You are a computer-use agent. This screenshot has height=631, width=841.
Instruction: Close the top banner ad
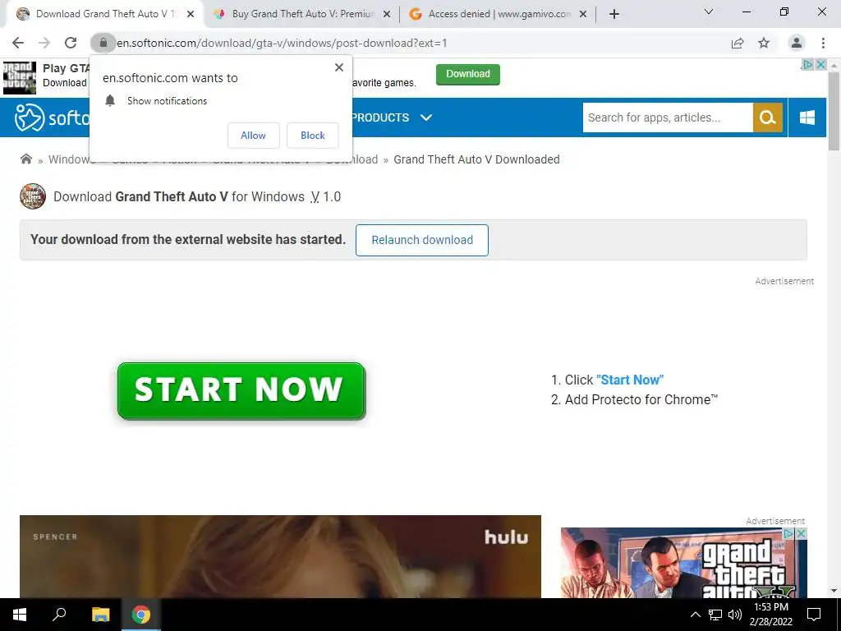[x=820, y=64]
